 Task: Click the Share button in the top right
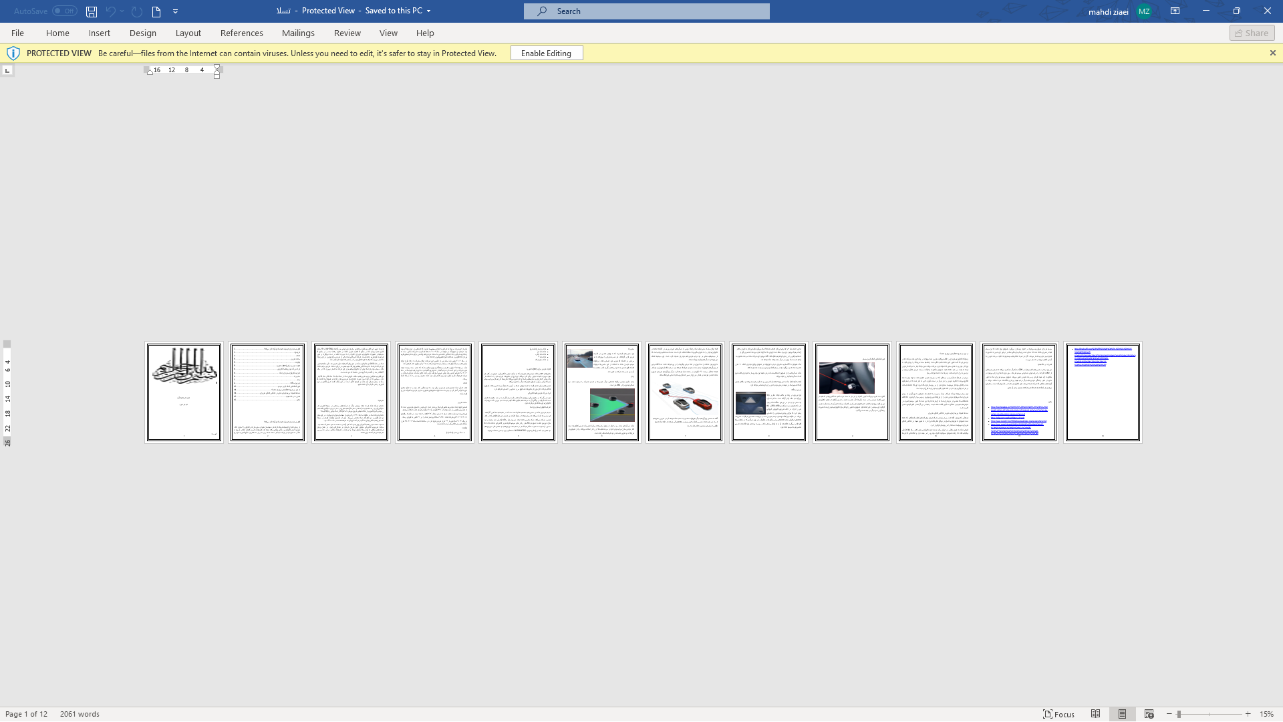(1252, 33)
